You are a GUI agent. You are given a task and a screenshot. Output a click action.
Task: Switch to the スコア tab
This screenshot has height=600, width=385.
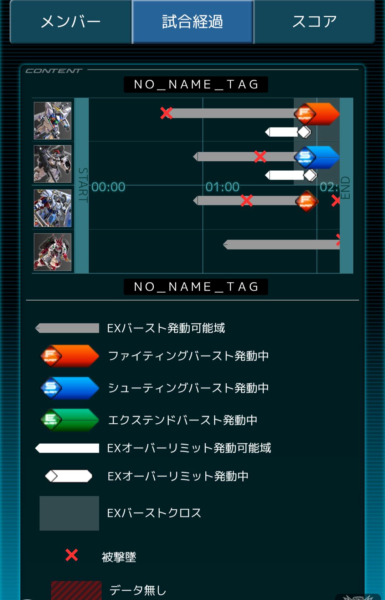tap(314, 22)
